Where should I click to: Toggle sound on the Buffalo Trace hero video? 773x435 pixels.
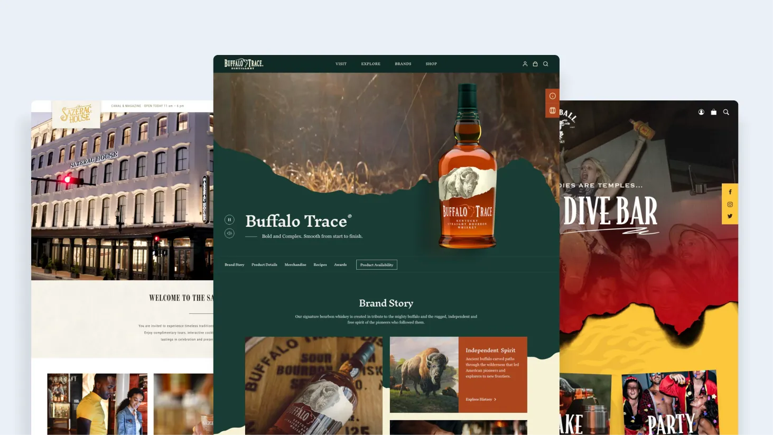[x=229, y=233]
